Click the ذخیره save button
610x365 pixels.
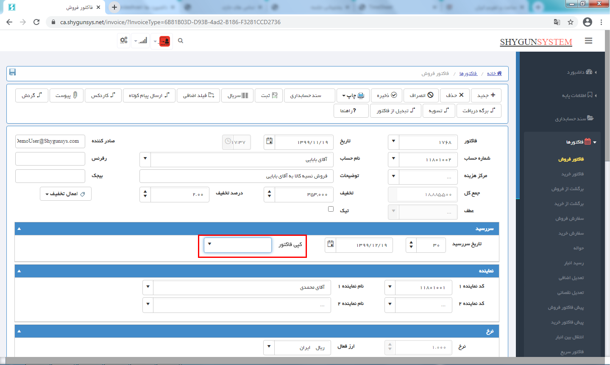point(387,95)
